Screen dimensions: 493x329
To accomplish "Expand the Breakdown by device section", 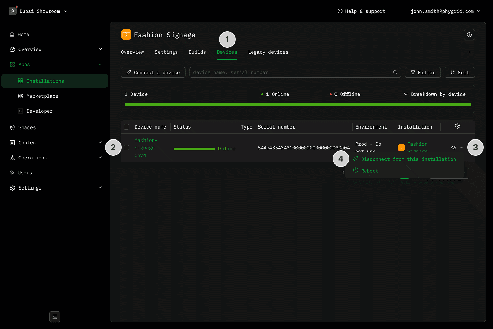I will tap(434, 94).
